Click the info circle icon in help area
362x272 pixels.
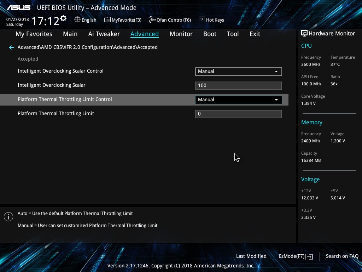[8, 217]
